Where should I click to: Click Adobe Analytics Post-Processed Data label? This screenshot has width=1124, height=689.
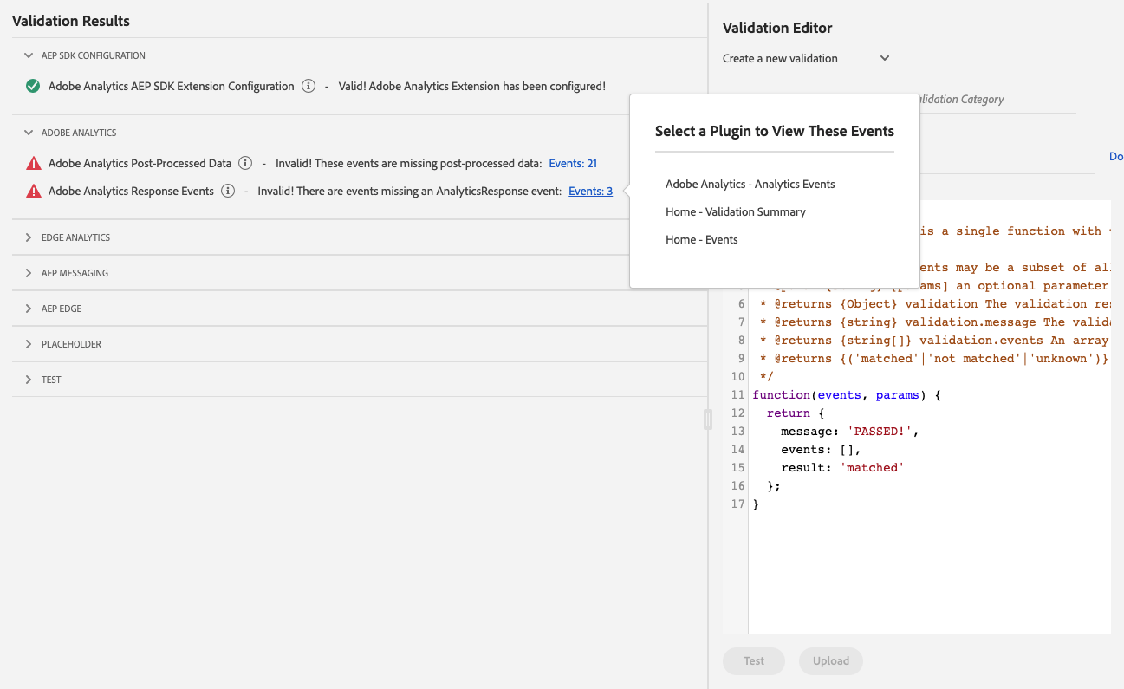point(140,163)
